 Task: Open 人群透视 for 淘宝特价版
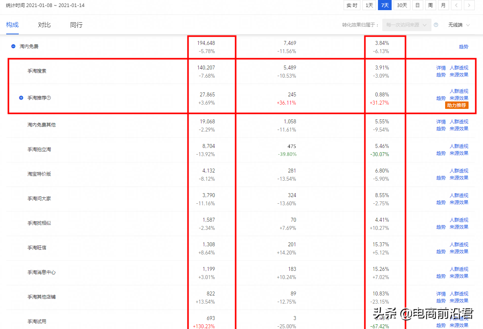tap(459, 171)
